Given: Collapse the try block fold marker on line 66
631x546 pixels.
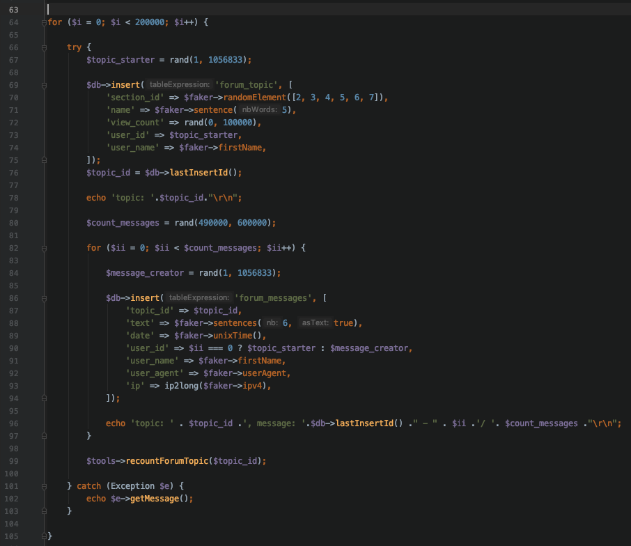Looking at the screenshot, I should (44, 47).
